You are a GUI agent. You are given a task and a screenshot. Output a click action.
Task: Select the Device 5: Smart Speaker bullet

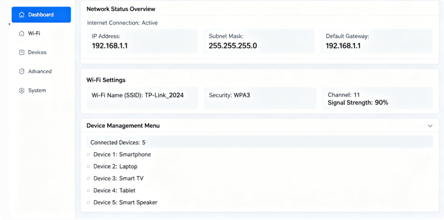[88, 203]
